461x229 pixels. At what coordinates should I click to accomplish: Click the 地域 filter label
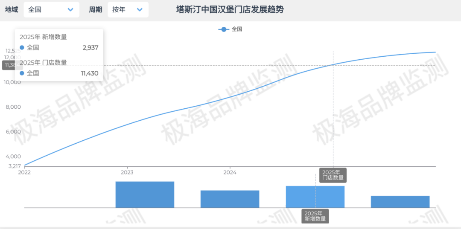(12, 10)
